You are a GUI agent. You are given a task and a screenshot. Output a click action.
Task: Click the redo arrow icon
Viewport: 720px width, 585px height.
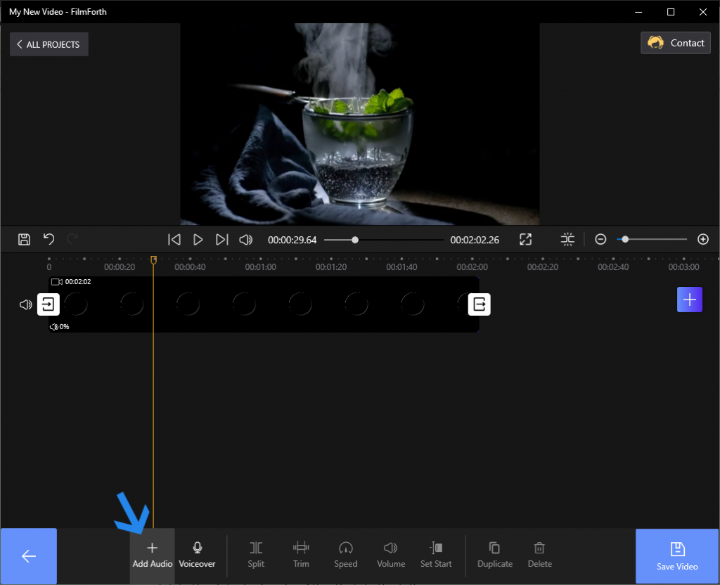click(72, 239)
